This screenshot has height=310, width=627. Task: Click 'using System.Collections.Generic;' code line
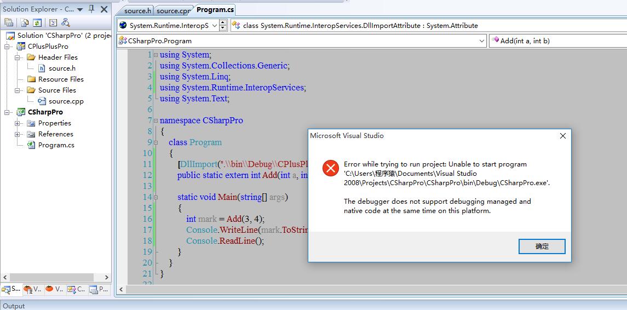point(225,66)
